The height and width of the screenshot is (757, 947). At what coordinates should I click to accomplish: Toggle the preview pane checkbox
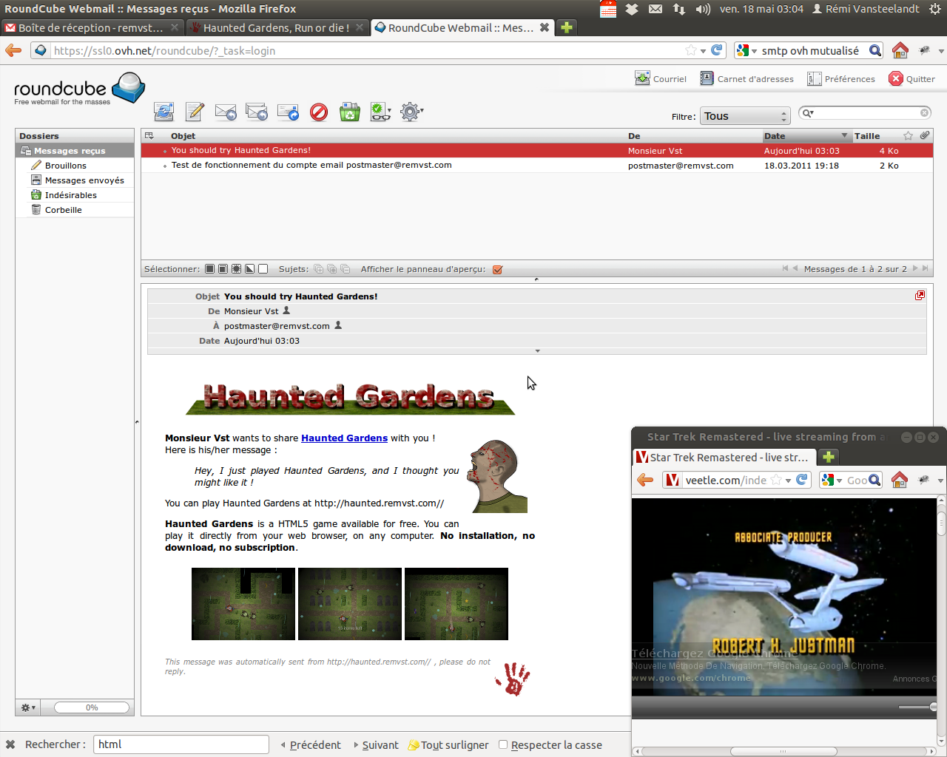(x=497, y=270)
